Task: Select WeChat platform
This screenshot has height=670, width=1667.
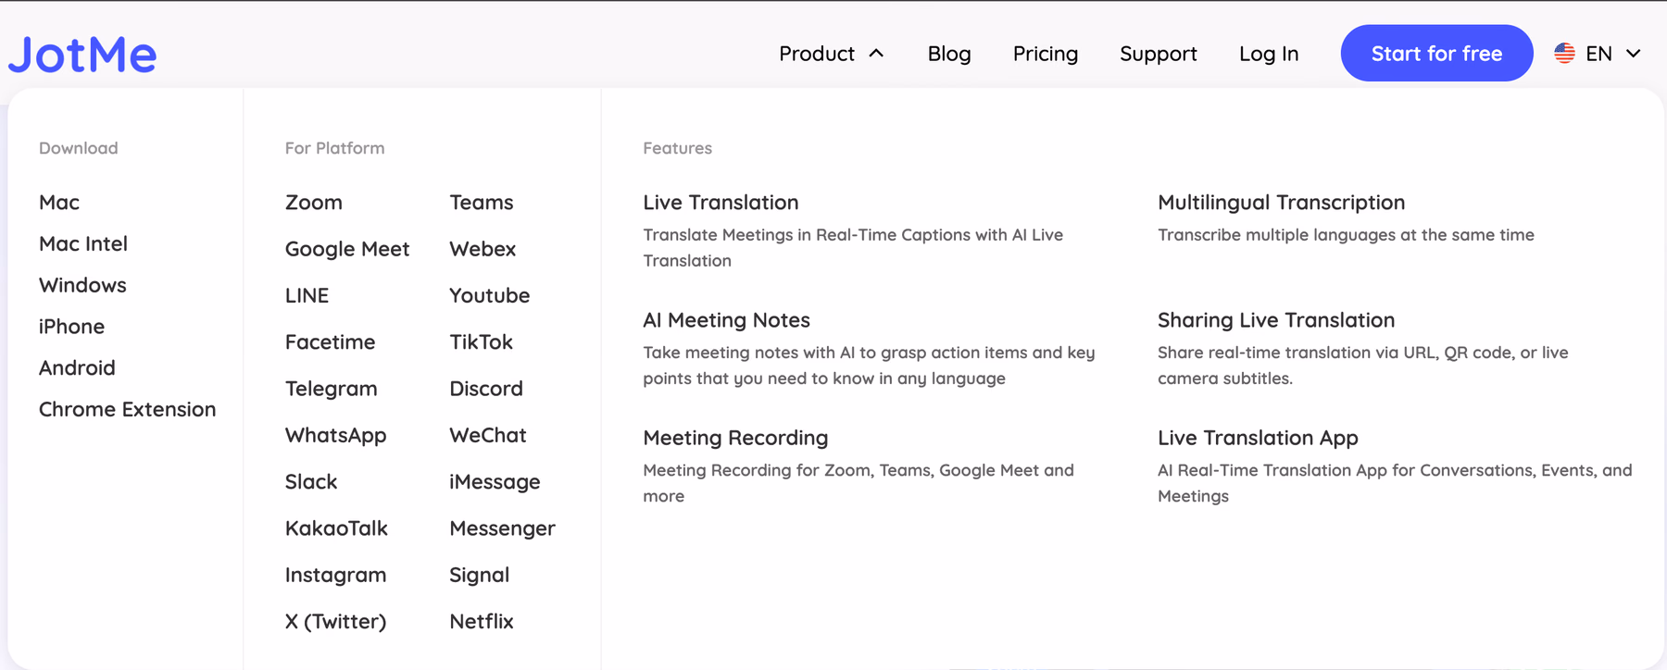Action: (x=488, y=435)
